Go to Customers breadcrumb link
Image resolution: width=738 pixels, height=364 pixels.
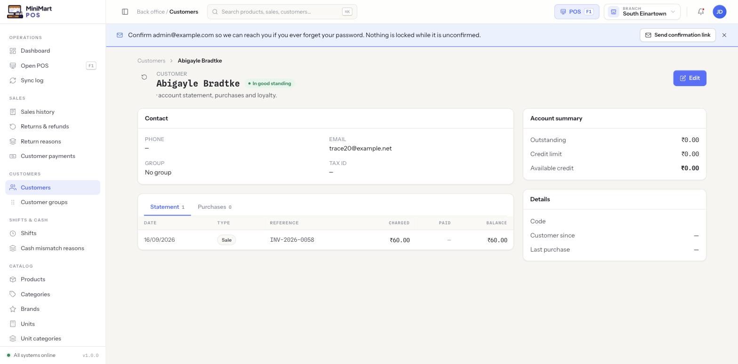tap(151, 61)
